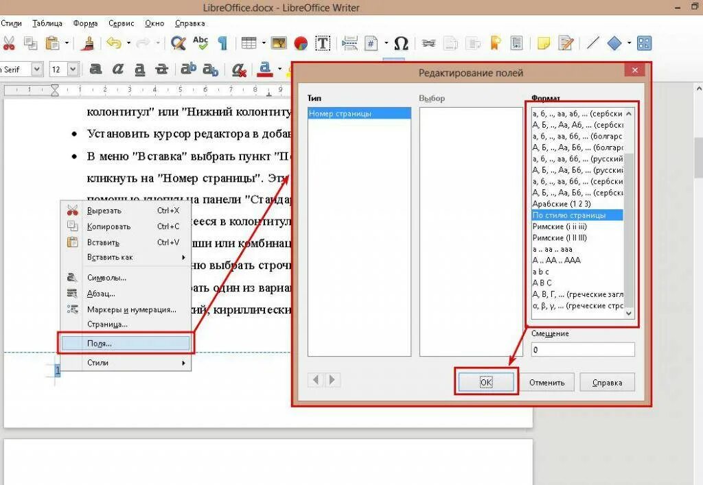Open the font size dropdown

pyautogui.click(x=73, y=69)
